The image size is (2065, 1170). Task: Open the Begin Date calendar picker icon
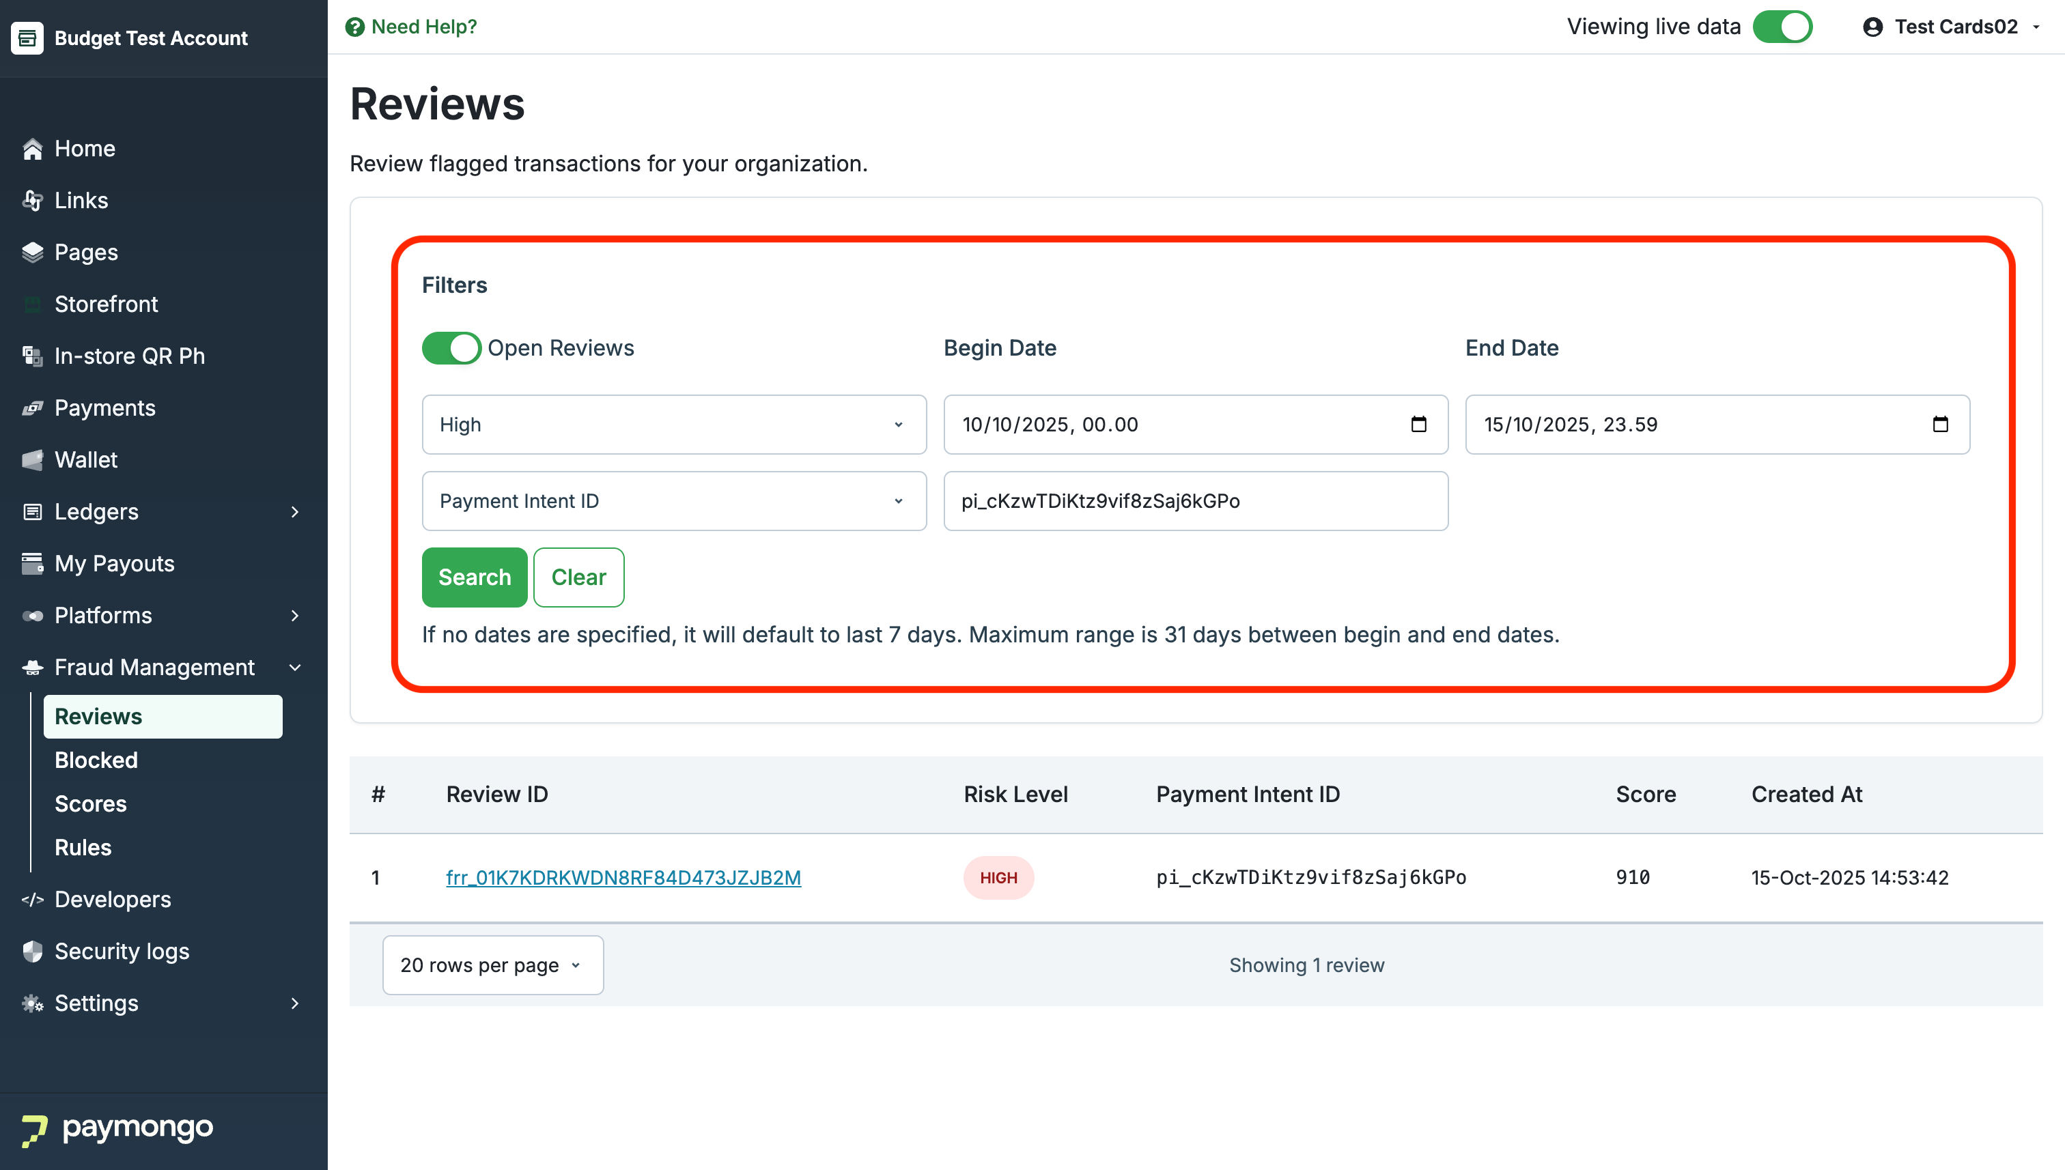point(1418,425)
